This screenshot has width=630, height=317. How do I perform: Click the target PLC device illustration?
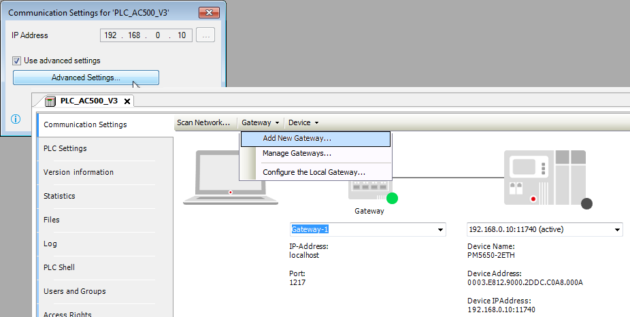tap(545, 178)
